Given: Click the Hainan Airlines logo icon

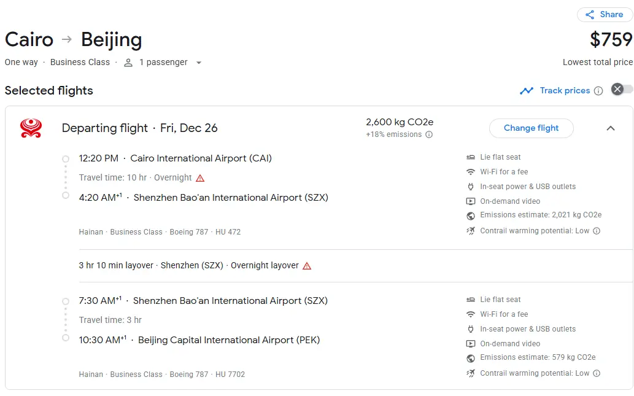Looking at the screenshot, I should click(31, 128).
